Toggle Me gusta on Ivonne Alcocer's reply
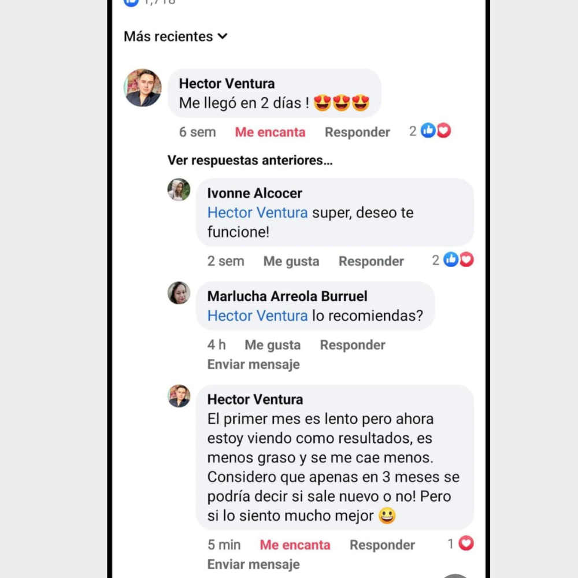Image resolution: width=578 pixels, height=578 pixels. (x=291, y=261)
